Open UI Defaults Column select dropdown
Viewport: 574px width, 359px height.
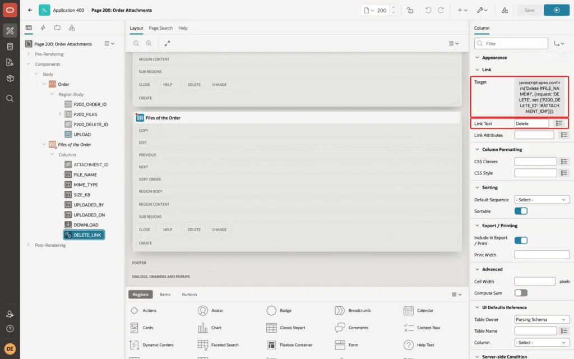(x=542, y=343)
